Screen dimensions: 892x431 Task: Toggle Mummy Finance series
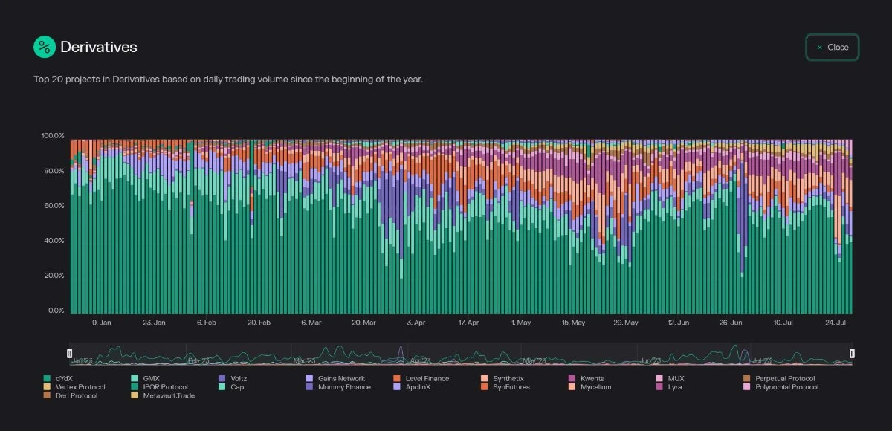point(343,387)
